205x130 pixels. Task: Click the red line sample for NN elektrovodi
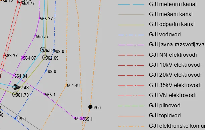(x=131, y=55)
